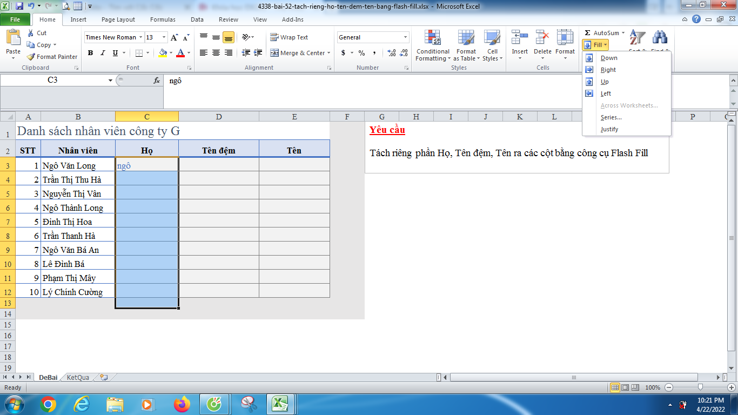Toggle middle vertical alignment

point(216,37)
